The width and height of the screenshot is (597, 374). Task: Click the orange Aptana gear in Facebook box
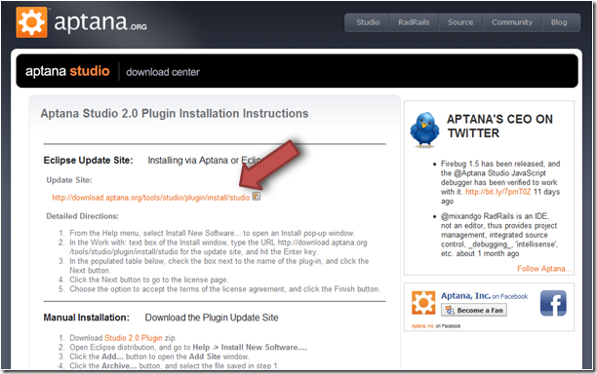point(423,303)
